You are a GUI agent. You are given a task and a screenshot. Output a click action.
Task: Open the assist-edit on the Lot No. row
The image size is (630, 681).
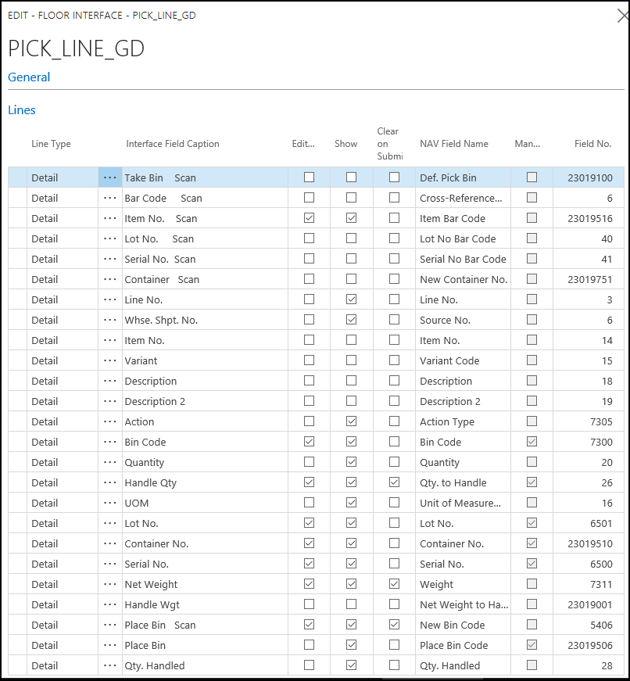[x=109, y=523]
